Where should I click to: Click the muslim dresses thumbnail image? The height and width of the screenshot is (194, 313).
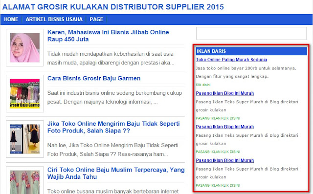(25, 182)
